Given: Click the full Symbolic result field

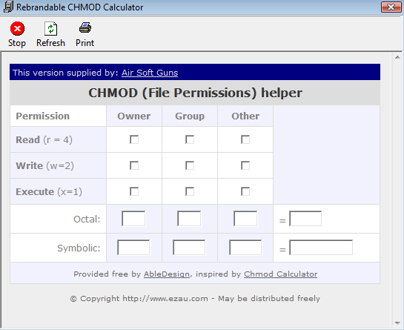Looking at the screenshot, I should [x=321, y=248].
